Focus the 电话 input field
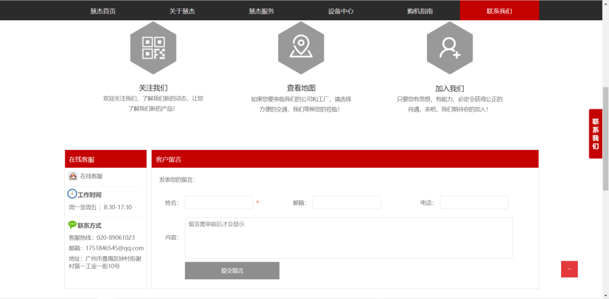The image size is (609, 299). 474,203
